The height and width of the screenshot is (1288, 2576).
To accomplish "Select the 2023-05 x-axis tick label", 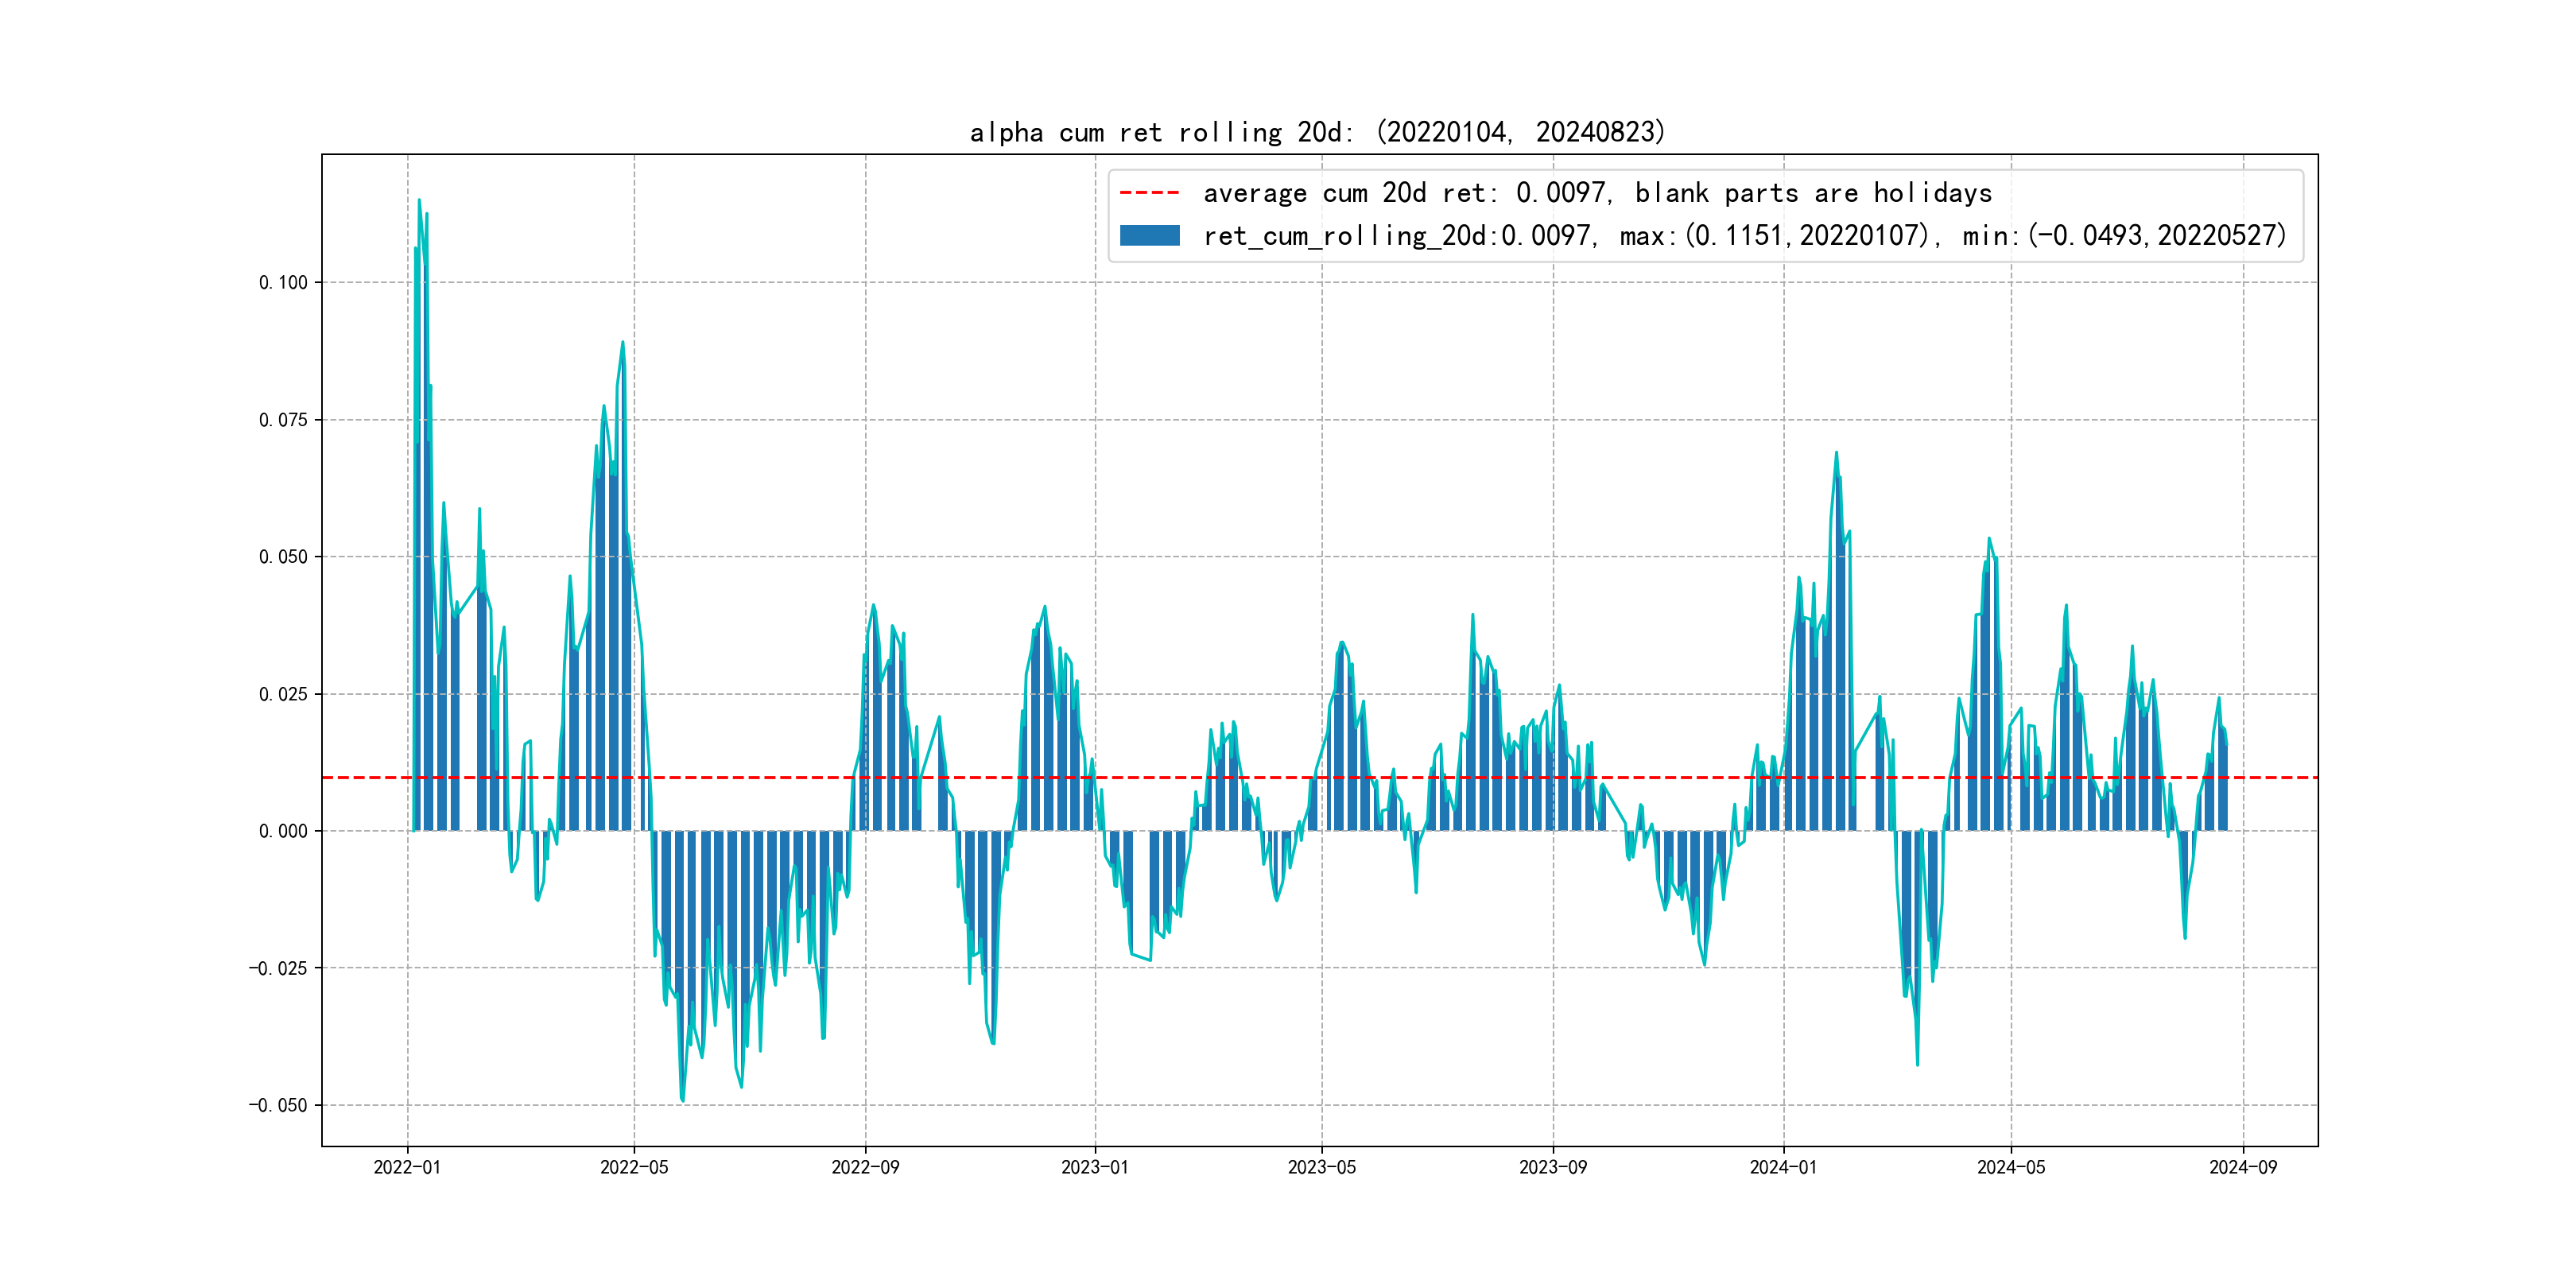I will (1322, 1167).
